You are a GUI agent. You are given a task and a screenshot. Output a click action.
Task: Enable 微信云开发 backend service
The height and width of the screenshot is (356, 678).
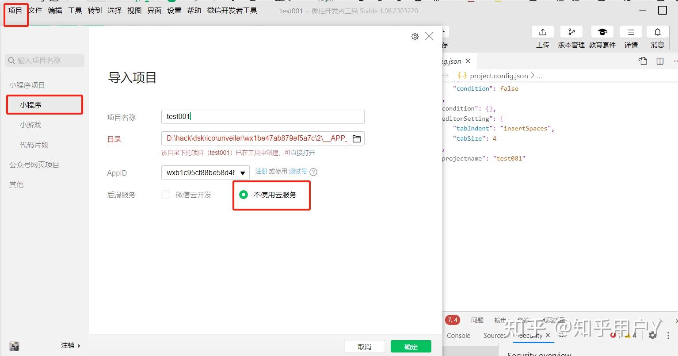click(166, 195)
